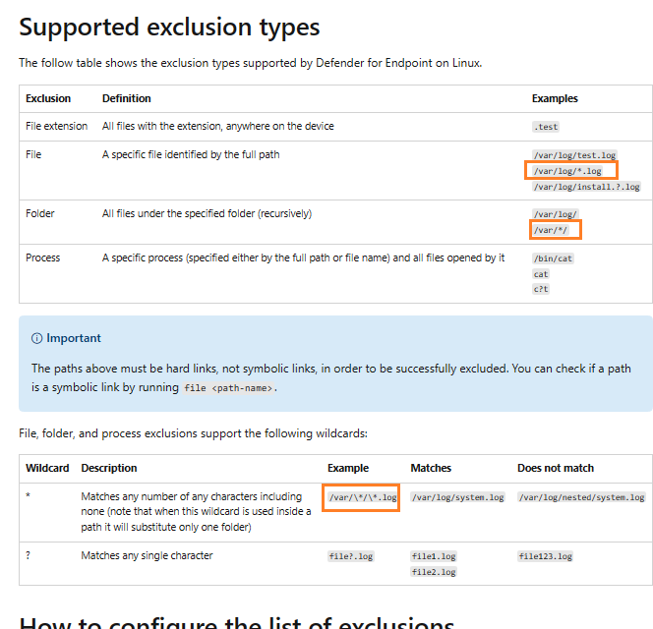
Task: Click the sentence 'File, folder, and process exclusions support'
Action: (193, 433)
